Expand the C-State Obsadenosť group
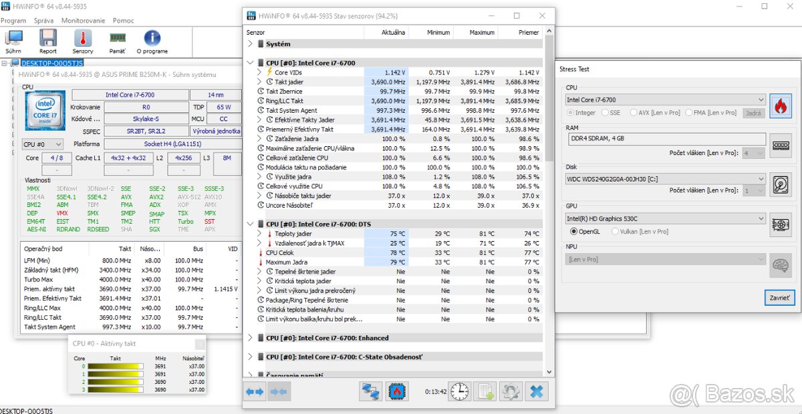802x414 pixels. pos(251,357)
